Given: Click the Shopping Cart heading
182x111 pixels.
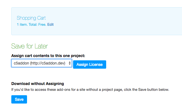Looking at the screenshot, I should 31,18.
